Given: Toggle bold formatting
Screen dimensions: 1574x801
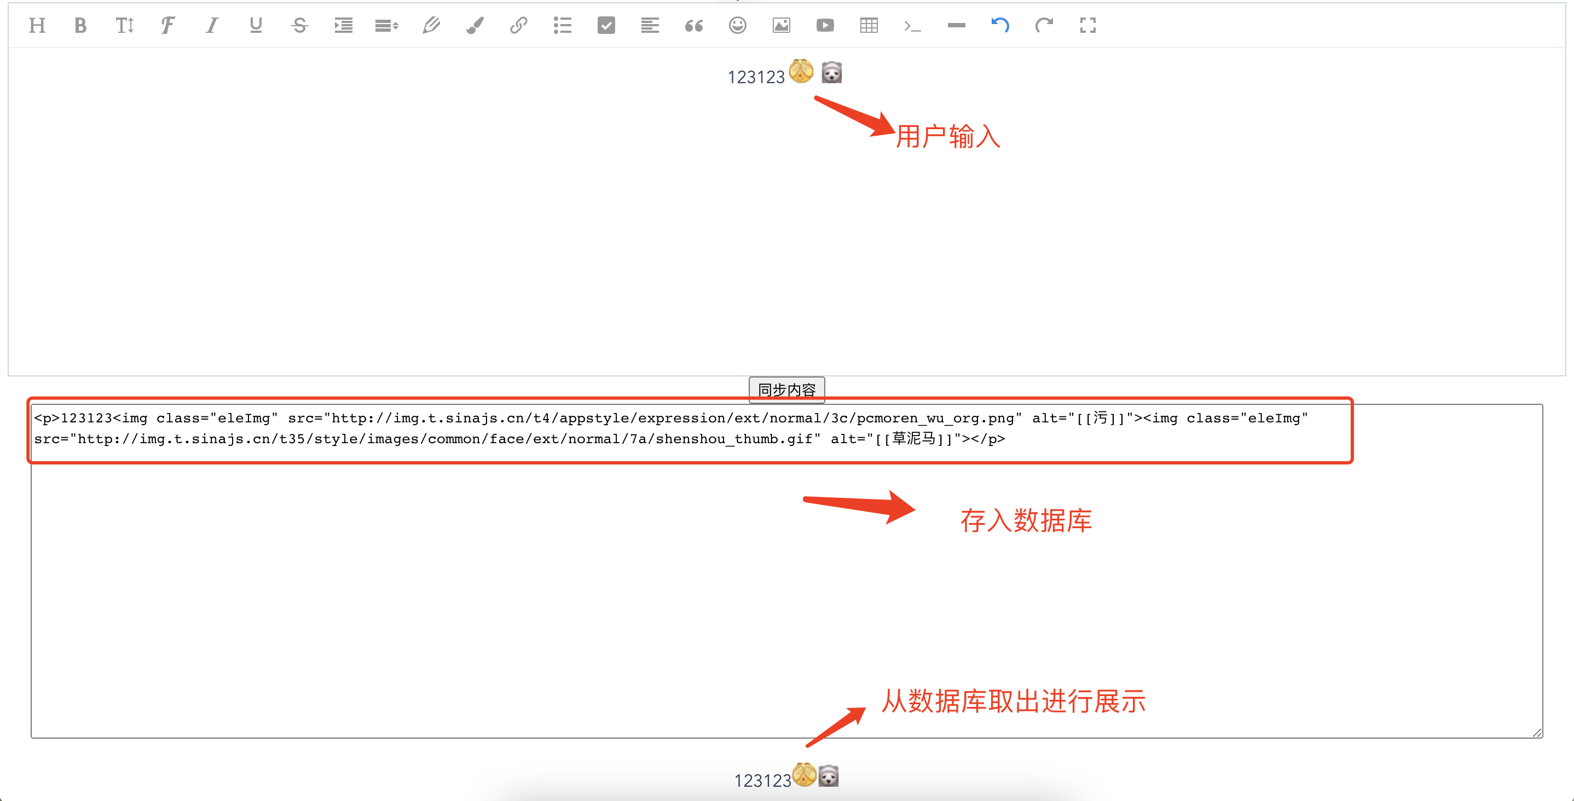Looking at the screenshot, I should pos(80,25).
